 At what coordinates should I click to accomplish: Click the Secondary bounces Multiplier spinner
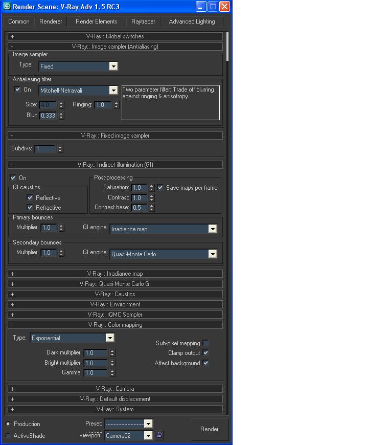coord(61,253)
